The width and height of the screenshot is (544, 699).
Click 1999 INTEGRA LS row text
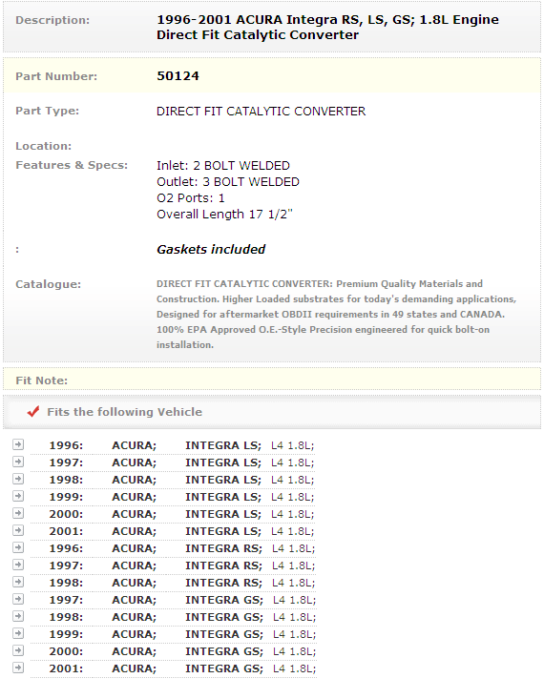[x=181, y=497]
